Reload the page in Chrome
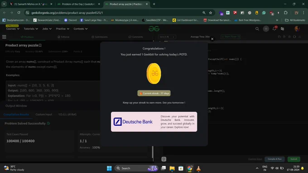This screenshot has height=173, width=308. pyautogui.click(x=19, y=13)
